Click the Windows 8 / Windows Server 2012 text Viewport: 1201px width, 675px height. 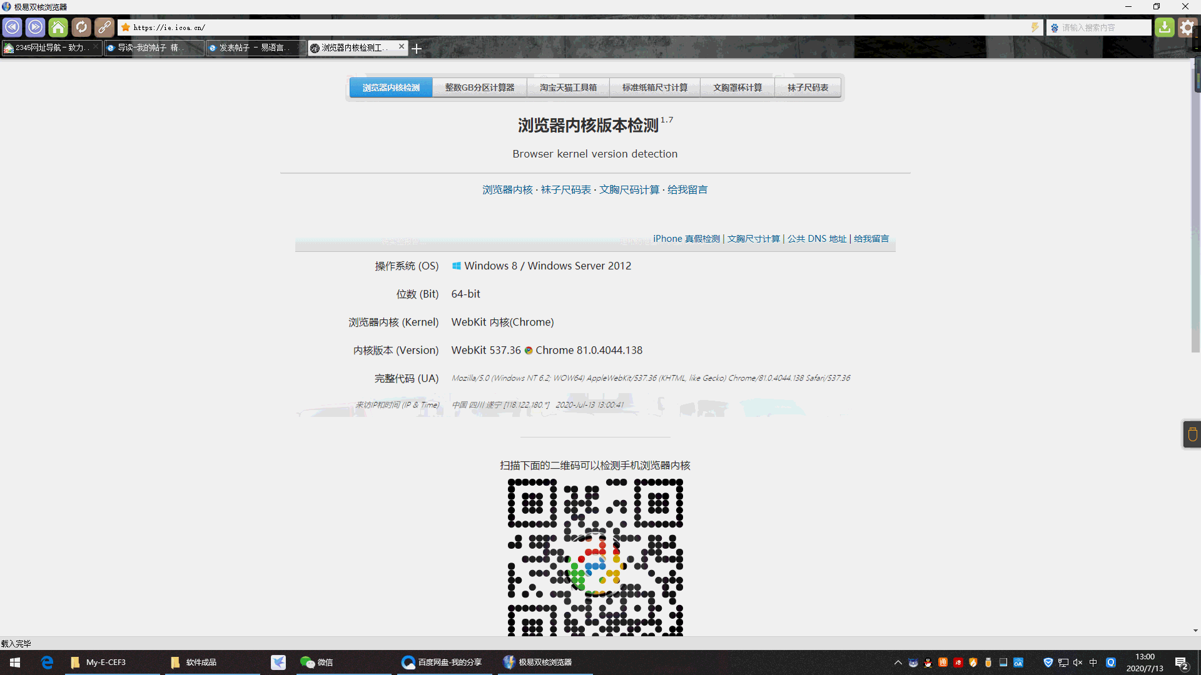click(x=547, y=266)
